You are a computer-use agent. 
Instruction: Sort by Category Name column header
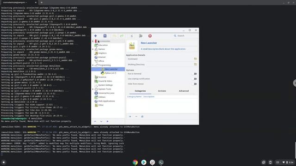pos(134,96)
